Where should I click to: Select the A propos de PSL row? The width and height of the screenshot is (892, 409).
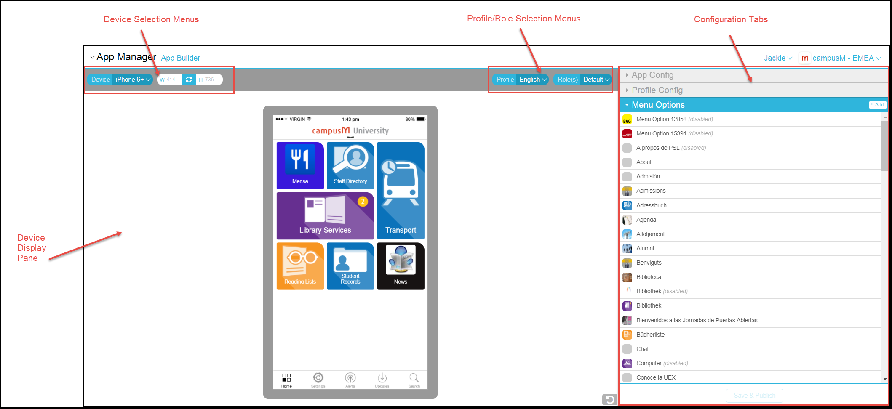click(751, 148)
